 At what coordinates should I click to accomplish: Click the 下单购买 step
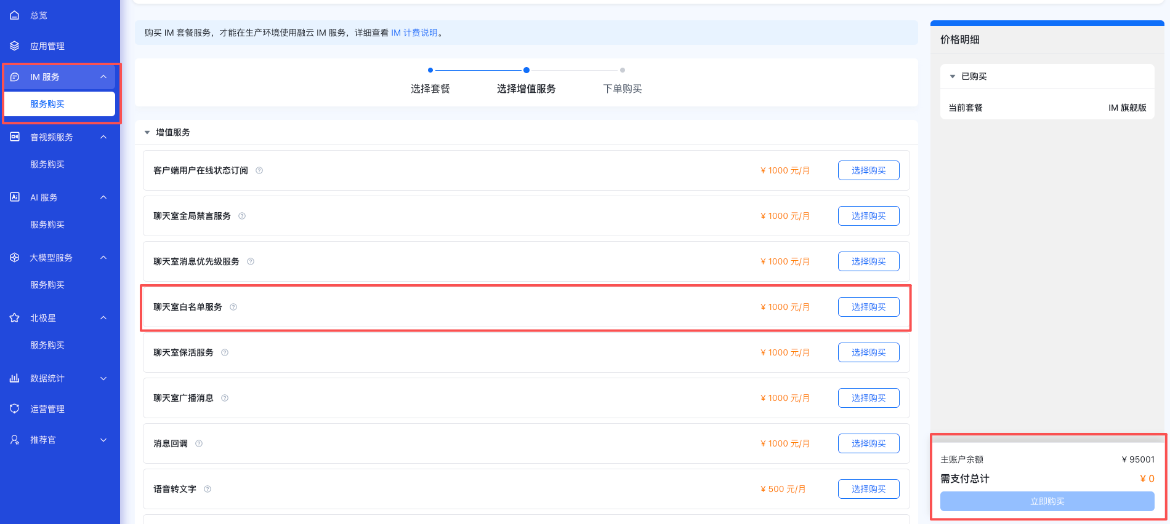tap(623, 89)
